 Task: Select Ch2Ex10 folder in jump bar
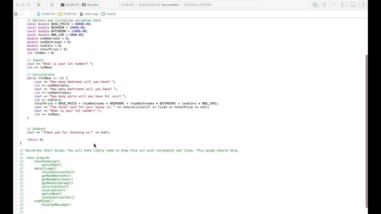[x=67, y=14]
